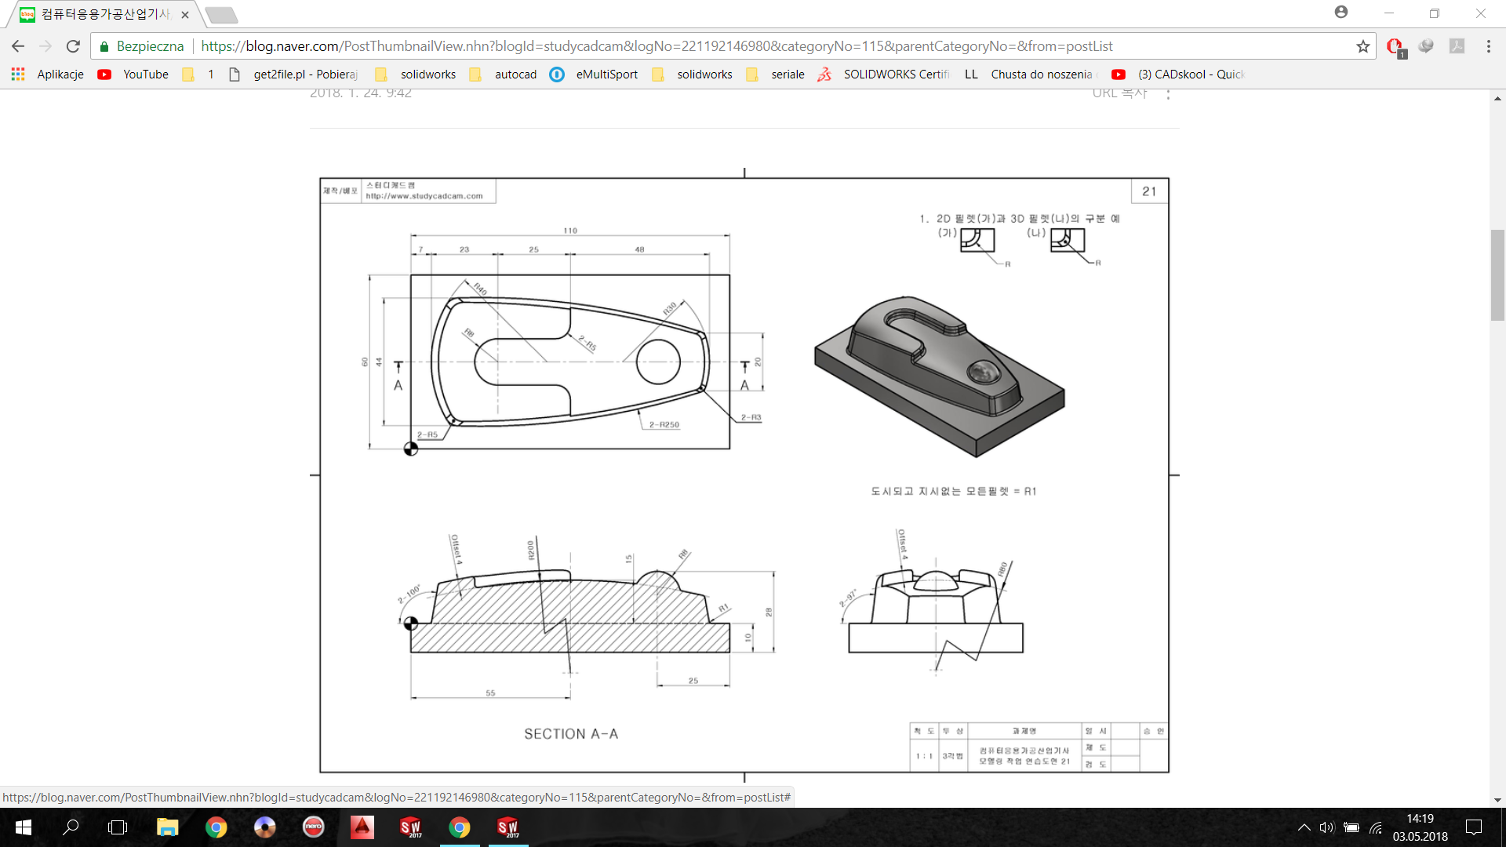Viewport: 1506px width, 847px height.
Task: Click the gray globe extension icon
Action: tap(1426, 46)
